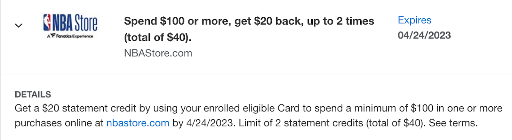Click the 04/24/2023 expiration date
The image size is (512, 140).
click(x=424, y=35)
